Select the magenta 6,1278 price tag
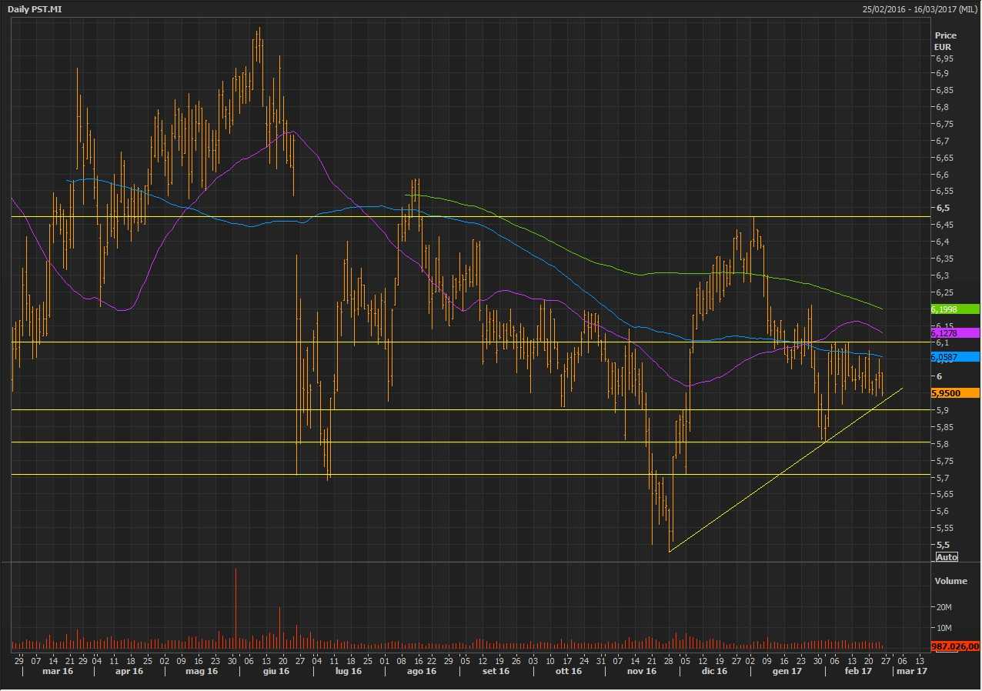Viewport: 982px width, 691px height. coord(954,332)
